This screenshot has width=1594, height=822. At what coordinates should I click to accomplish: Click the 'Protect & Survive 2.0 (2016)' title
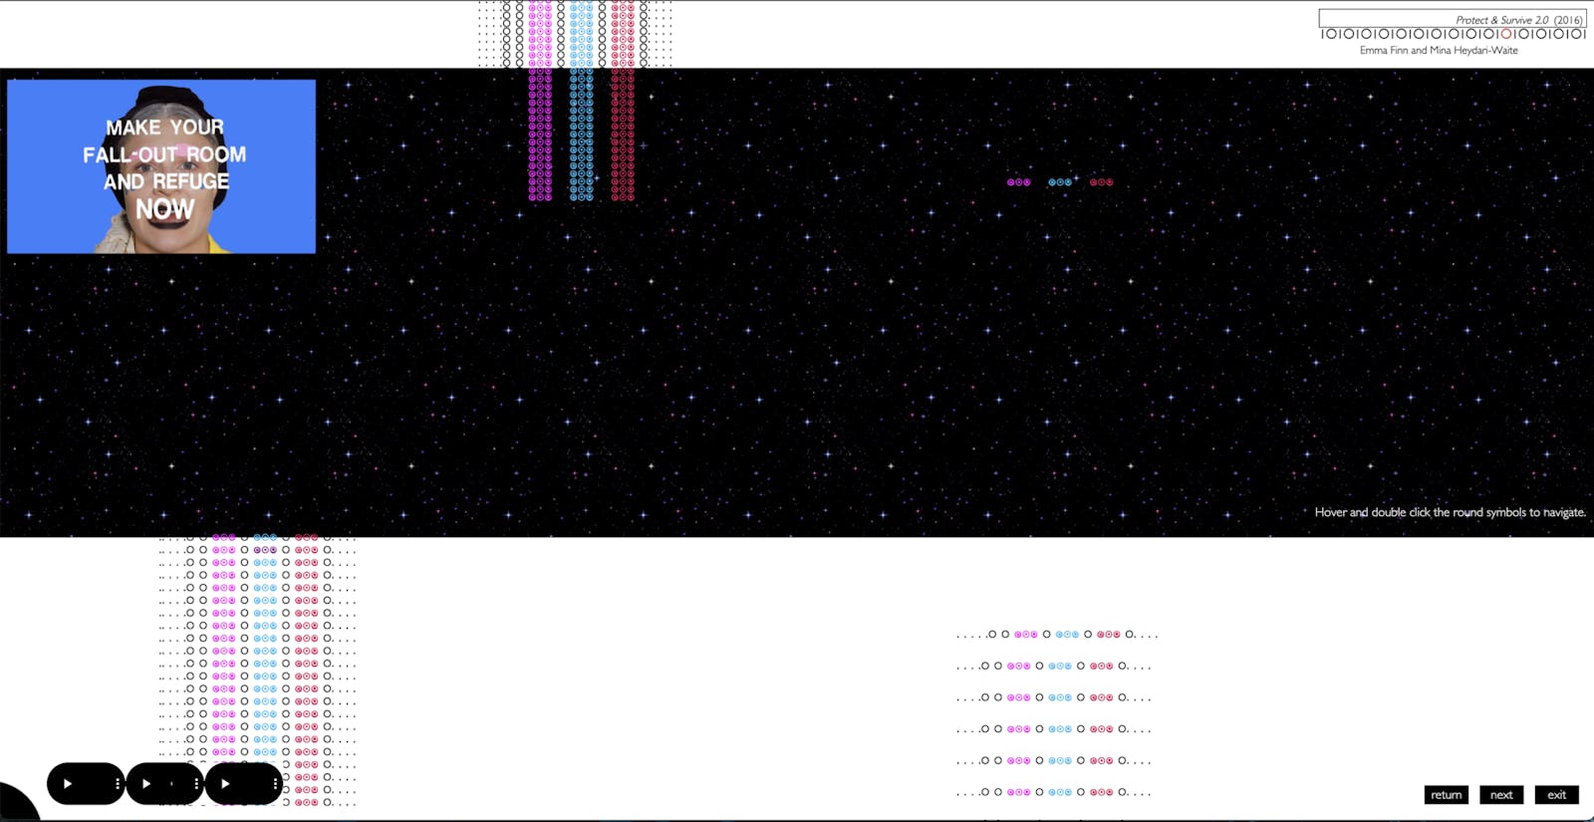tap(1518, 20)
